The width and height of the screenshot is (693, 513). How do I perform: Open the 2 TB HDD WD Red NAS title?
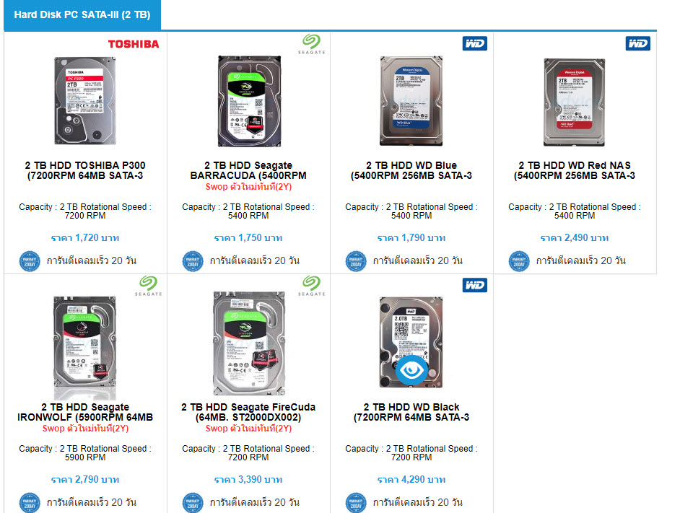point(575,170)
